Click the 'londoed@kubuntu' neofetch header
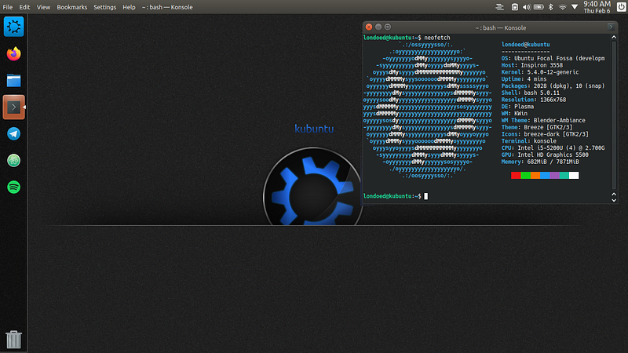628x353 pixels. 525,45
